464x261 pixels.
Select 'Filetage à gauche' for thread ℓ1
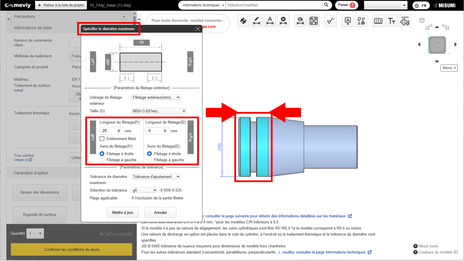coord(102,160)
